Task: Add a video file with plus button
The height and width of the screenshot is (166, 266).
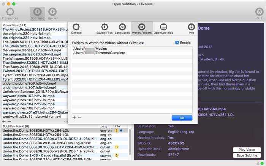Action: (x=4, y=121)
